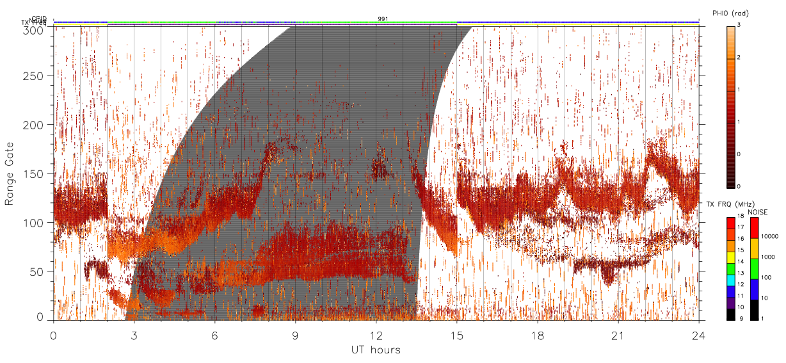Pick the cyan swatch above 12 in TX FRQ legend
Screen dimensions: 786x363
[x=730, y=280]
